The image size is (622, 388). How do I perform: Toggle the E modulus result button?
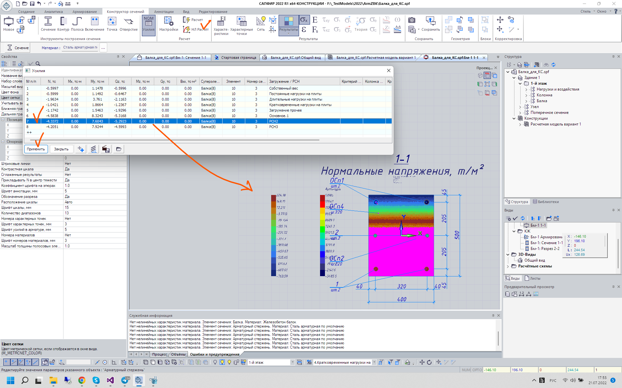[x=315, y=20]
